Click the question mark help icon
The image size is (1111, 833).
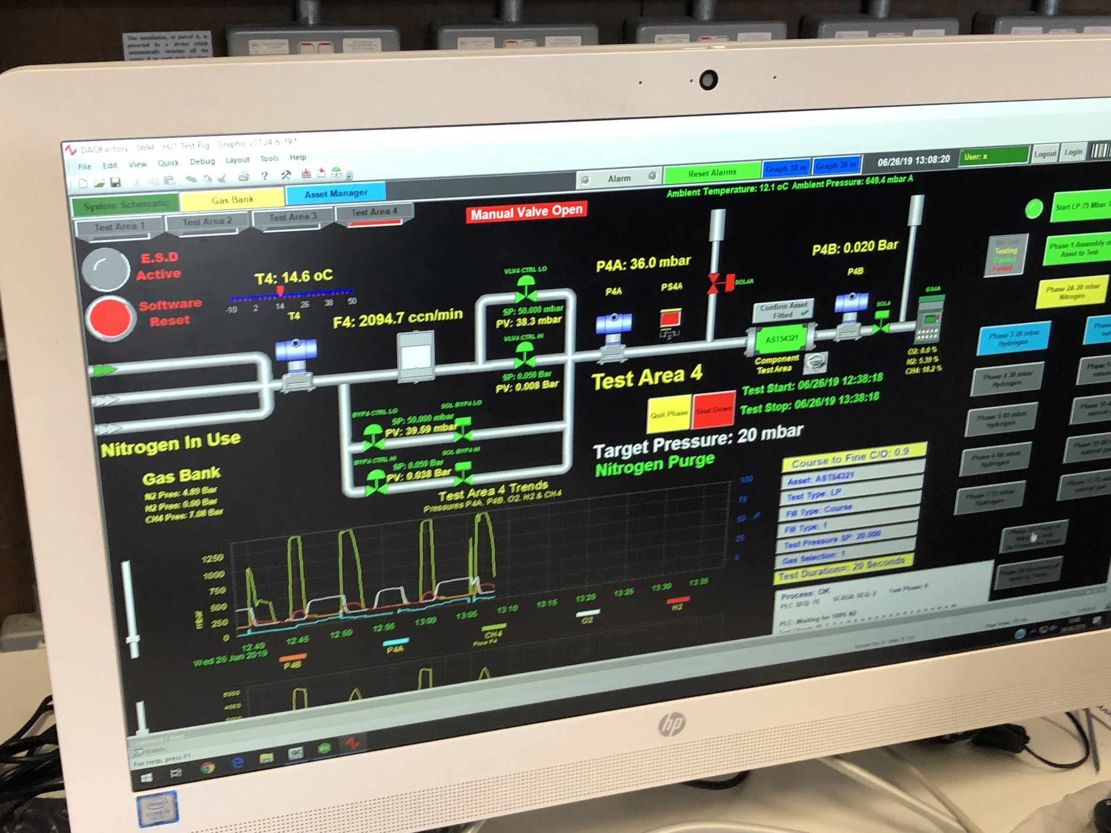(265, 176)
